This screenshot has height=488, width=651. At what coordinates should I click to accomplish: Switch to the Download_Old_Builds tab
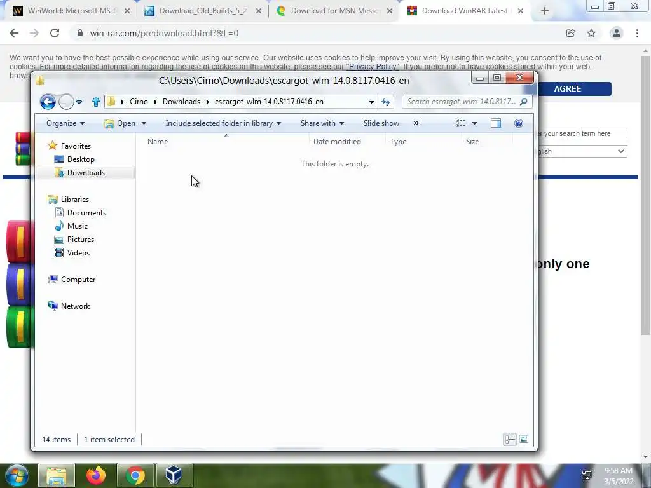(203, 11)
